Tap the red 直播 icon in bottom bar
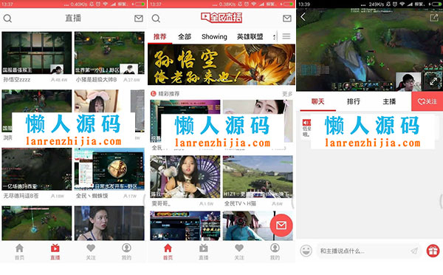The width and height of the screenshot is (443, 275). (55, 251)
